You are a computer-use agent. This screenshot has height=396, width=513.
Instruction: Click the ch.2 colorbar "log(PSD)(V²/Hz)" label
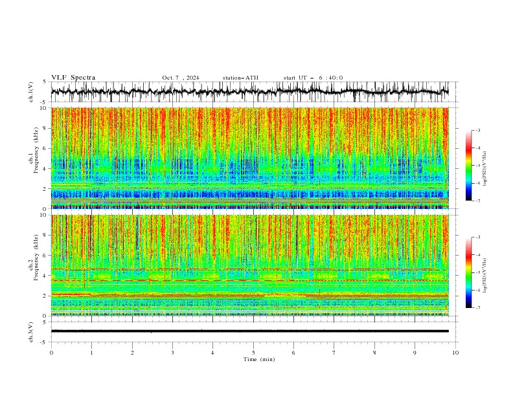click(484, 275)
